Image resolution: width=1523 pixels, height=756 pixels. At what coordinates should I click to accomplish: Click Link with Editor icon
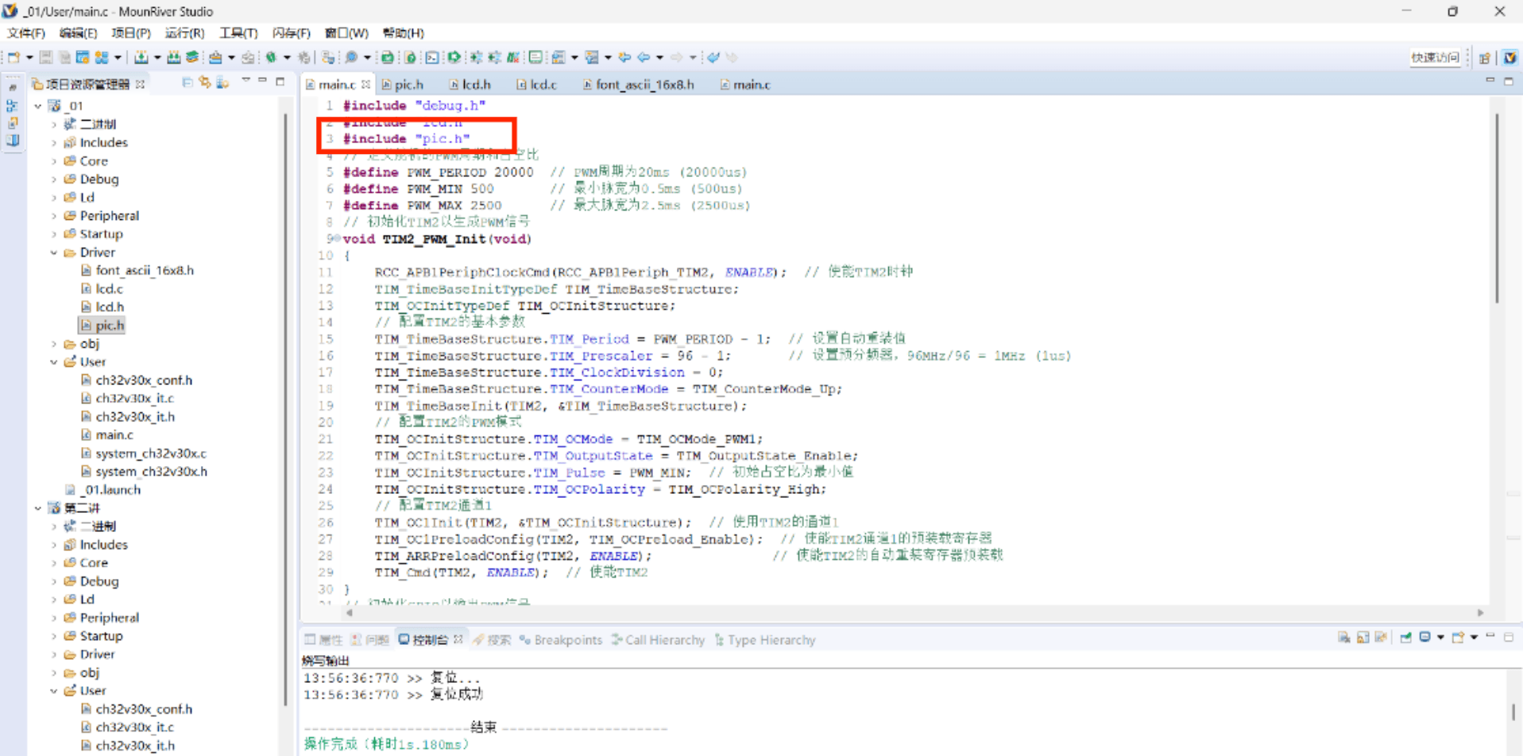205,83
